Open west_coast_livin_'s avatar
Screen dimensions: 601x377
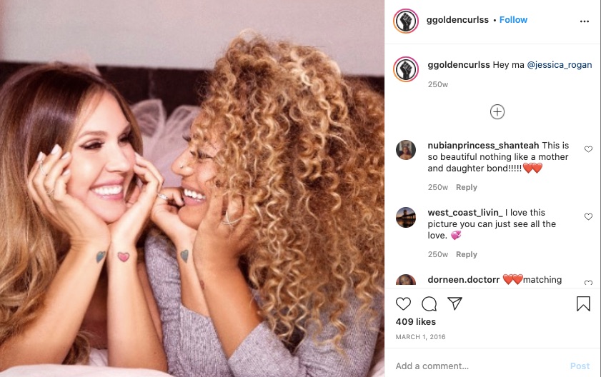pyautogui.click(x=405, y=217)
